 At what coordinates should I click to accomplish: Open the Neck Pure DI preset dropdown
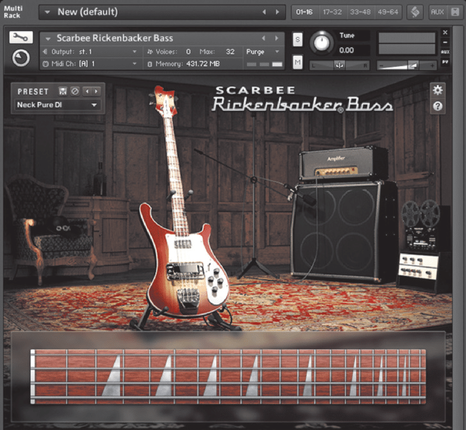coord(57,104)
